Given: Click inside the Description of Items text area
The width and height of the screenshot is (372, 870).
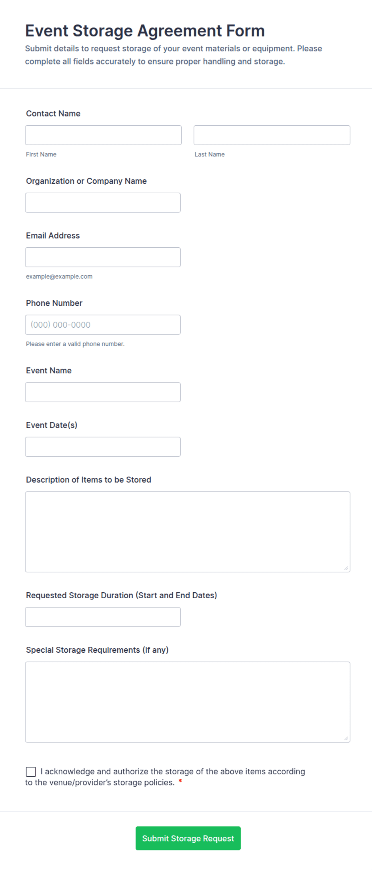Looking at the screenshot, I should click(x=188, y=532).
